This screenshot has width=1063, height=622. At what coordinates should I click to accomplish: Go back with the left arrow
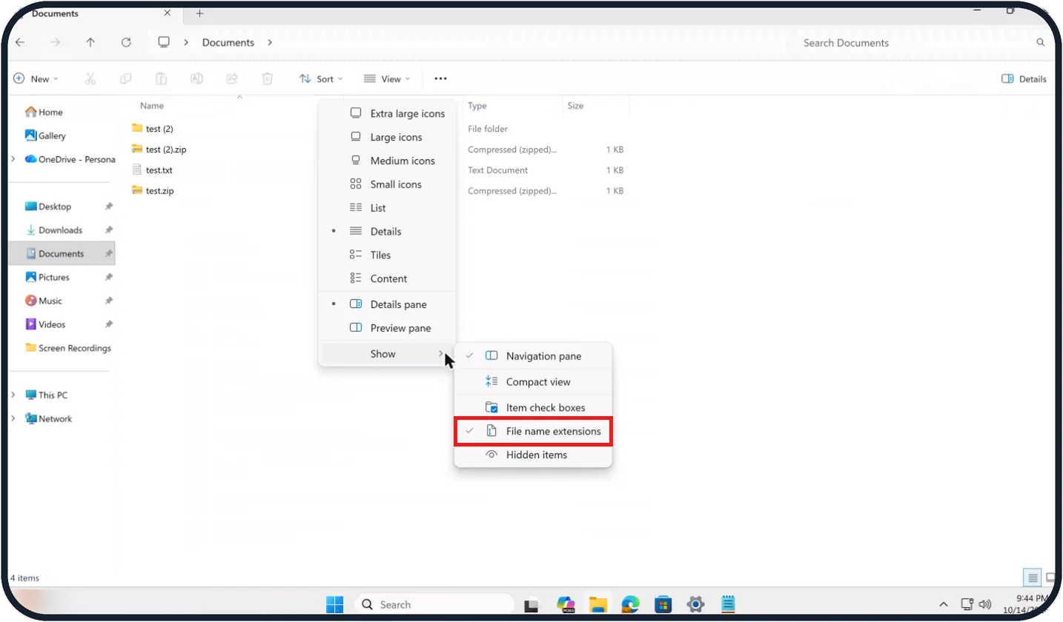coord(20,43)
